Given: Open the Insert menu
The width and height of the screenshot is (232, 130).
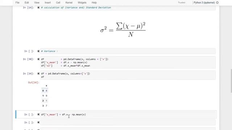Looking at the screenshot, I should click(x=47, y=3).
